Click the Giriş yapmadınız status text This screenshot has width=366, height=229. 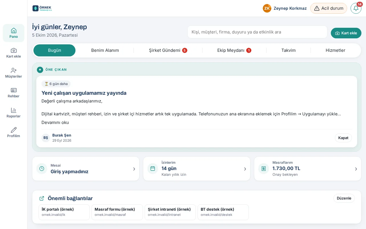pos(69,171)
